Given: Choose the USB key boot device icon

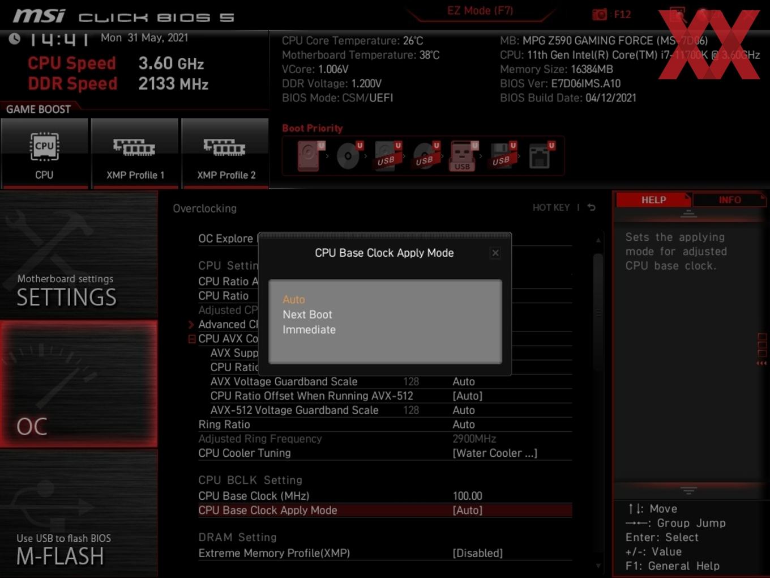Looking at the screenshot, I should [463, 156].
